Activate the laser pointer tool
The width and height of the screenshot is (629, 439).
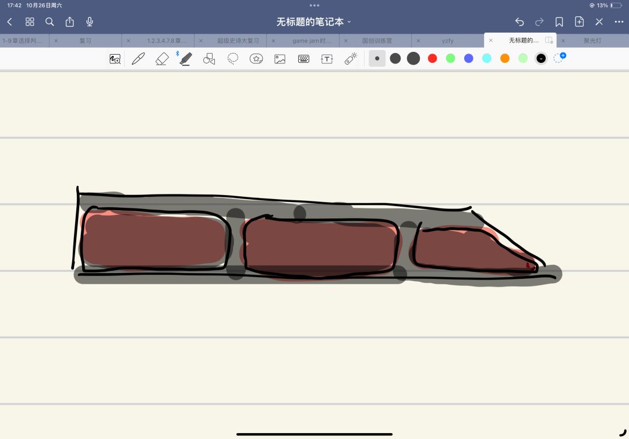pyautogui.click(x=351, y=59)
